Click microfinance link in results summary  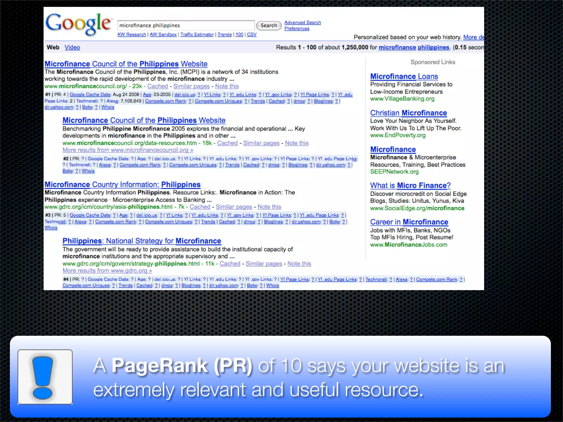click(x=397, y=47)
